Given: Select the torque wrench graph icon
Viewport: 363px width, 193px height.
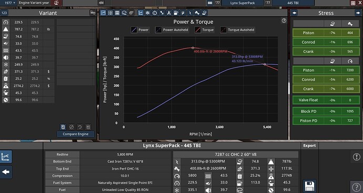Looking at the screenshot, I should pyautogui.click(x=197, y=13).
